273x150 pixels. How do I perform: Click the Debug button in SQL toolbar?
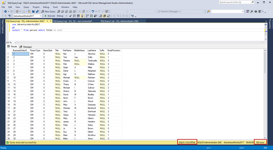pyautogui.click(x=60, y=16)
